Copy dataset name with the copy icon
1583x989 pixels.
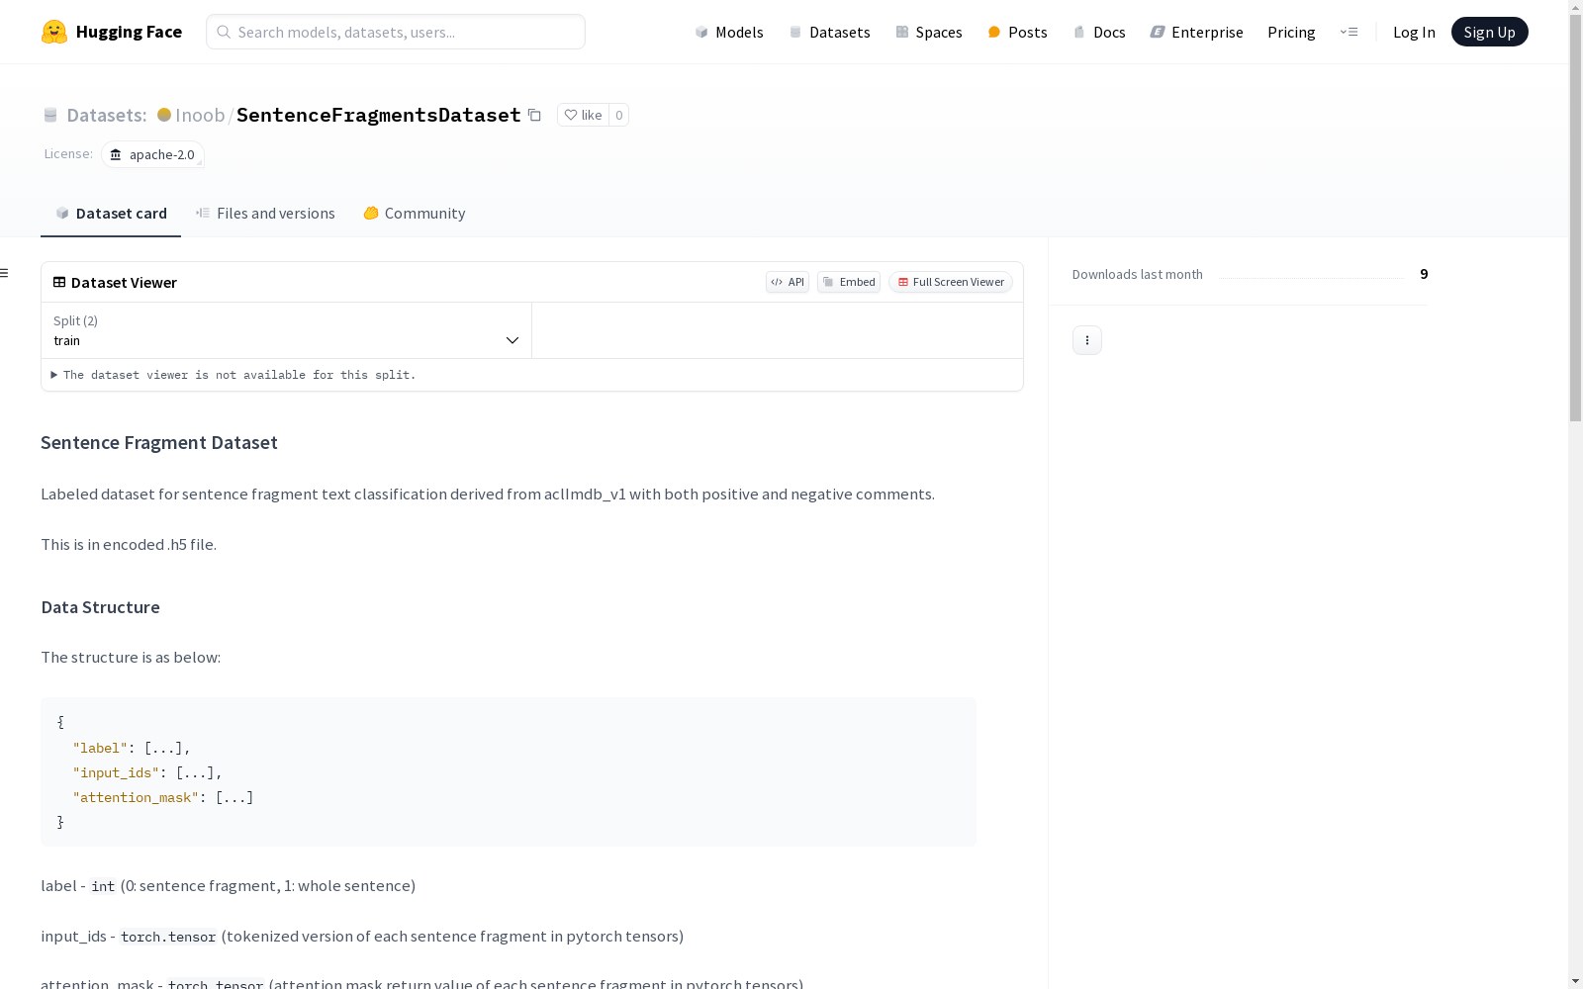click(x=534, y=115)
